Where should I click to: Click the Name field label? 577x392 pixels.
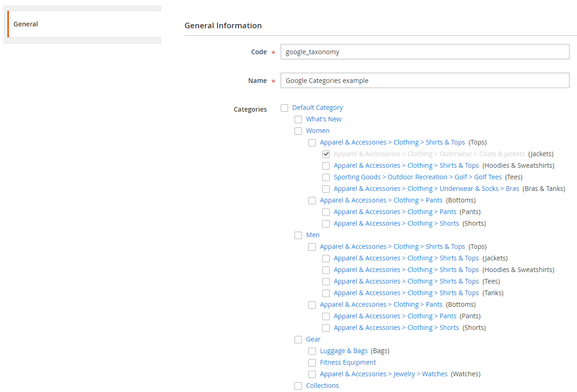click(x=257, y=81)
